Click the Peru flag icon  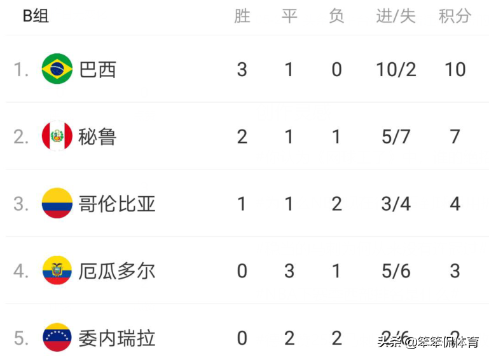57,136
